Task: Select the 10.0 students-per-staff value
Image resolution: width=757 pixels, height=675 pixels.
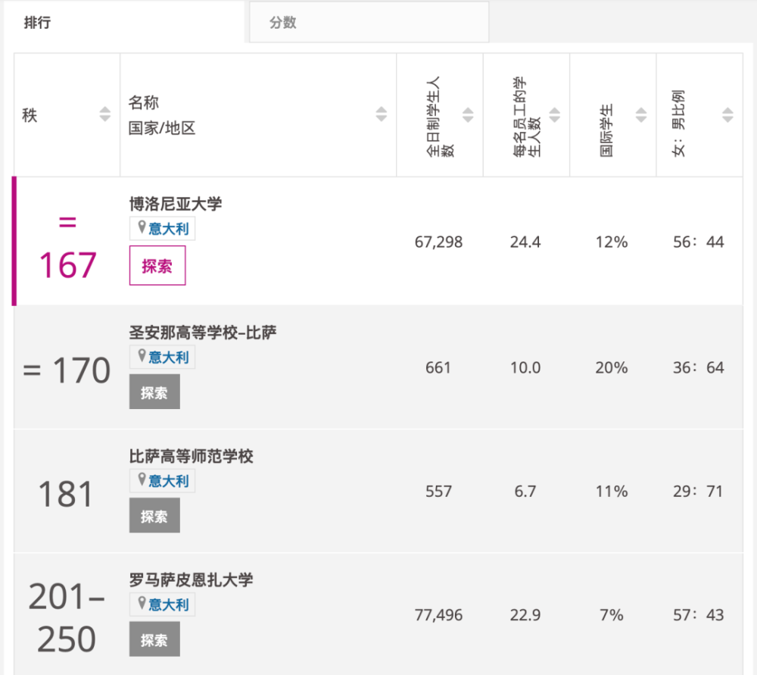Action: point(525,367)
